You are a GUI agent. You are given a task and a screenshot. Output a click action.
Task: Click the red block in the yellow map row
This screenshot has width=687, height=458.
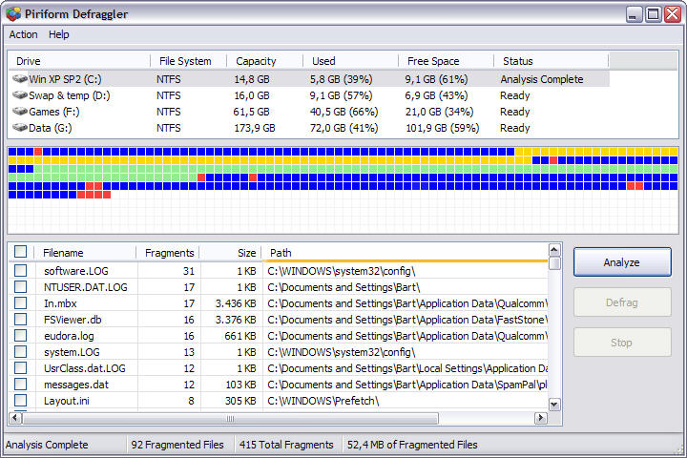tap(553, 160)
